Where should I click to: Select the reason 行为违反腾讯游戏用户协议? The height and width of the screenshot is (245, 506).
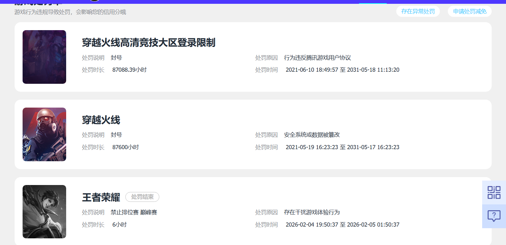pos(317,58)
